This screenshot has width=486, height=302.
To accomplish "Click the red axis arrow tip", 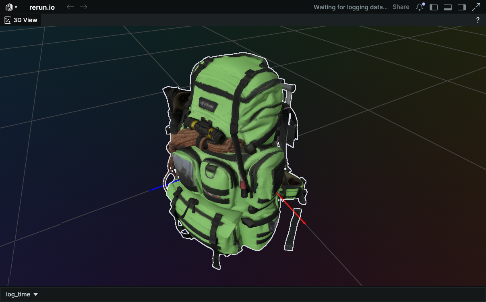I will pos(304,223).
